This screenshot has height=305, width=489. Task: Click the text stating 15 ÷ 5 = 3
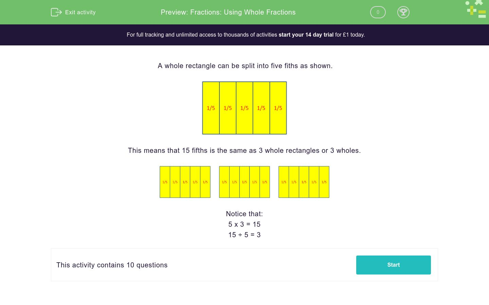point(244,235)
